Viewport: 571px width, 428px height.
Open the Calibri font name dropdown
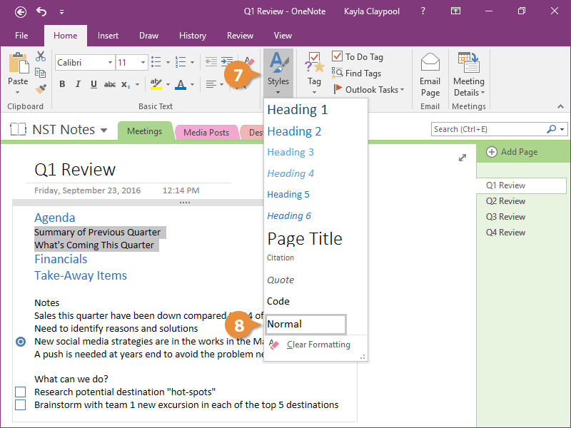click(x=109, y=63)
